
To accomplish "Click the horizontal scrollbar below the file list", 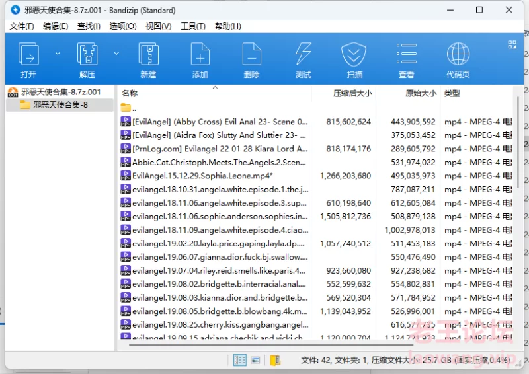I will tap(270, 345).
